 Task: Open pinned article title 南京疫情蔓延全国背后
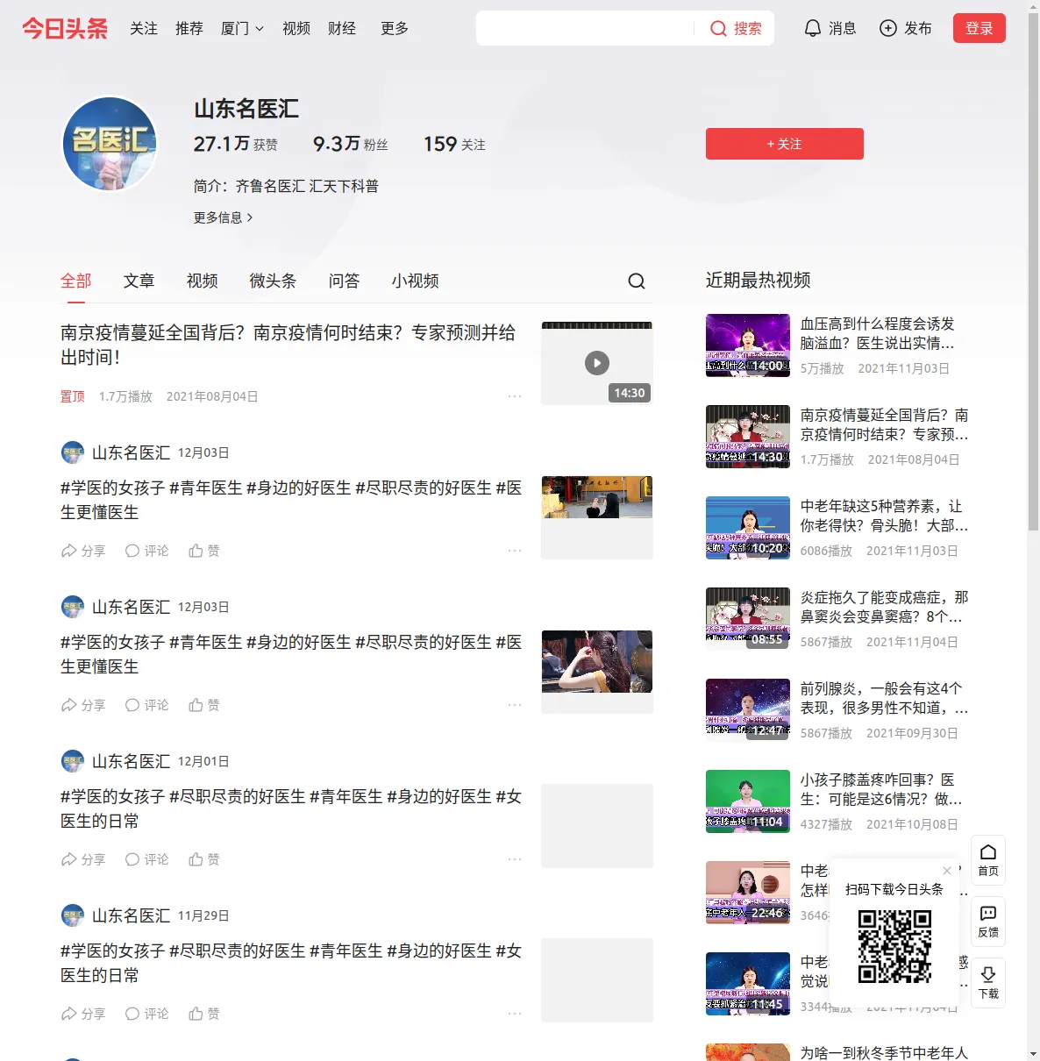[x=288, y=345]
